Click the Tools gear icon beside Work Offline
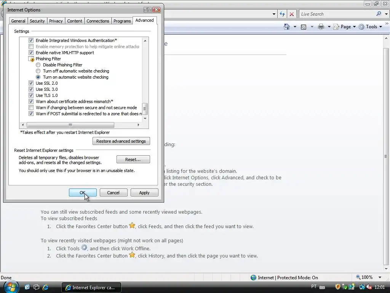 point(84,248)
